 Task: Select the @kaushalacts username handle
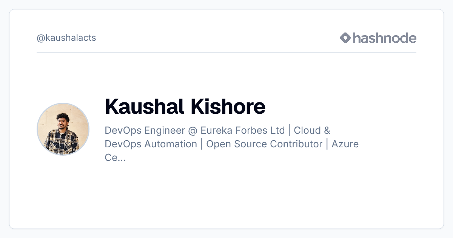[x=66, y=38]
